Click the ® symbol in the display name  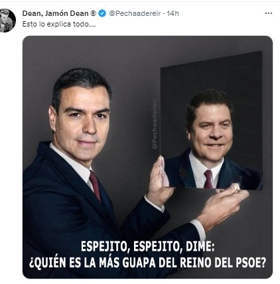[x=93, y=13]
